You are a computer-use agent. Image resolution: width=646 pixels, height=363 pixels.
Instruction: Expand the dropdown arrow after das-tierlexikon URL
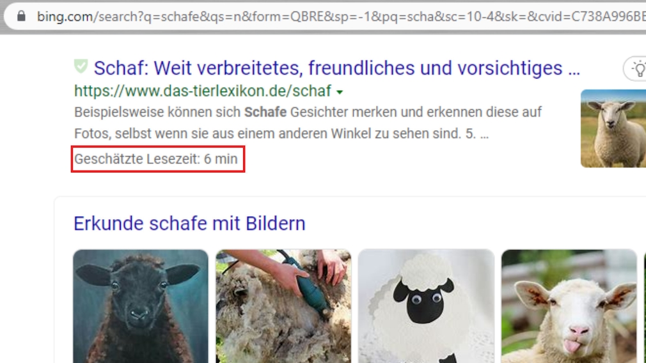[x=340, y=92]
